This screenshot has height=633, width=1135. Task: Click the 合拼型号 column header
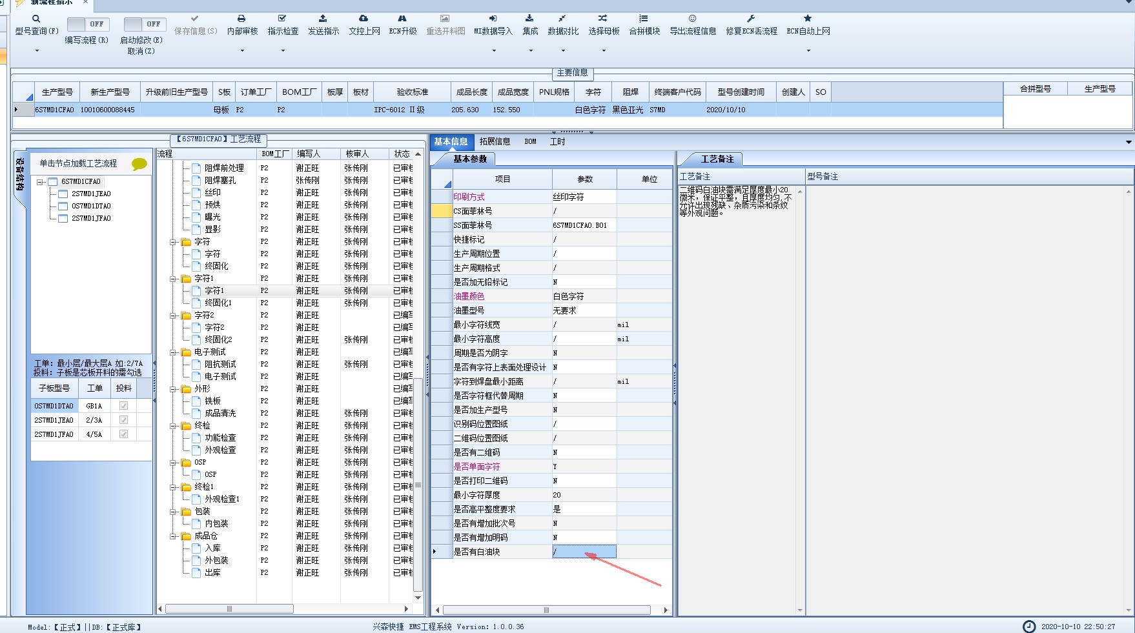coord(1035,89)
